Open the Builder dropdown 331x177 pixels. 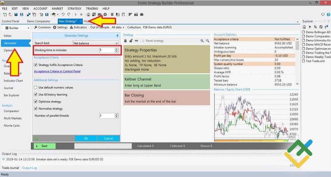coord(16,28)
